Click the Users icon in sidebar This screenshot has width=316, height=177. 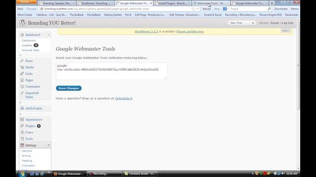tap(22, 132)
